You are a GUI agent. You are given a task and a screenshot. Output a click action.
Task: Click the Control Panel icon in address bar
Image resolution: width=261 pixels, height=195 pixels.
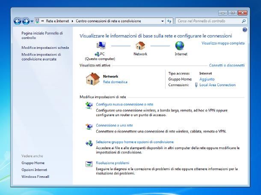38,21
